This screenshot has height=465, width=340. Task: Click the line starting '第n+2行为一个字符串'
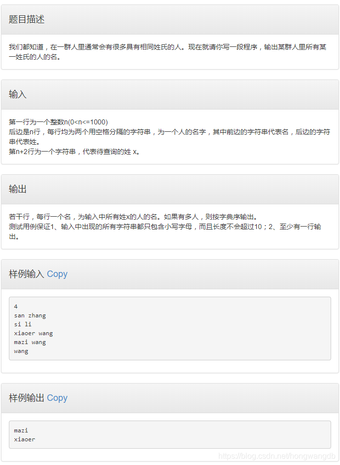click(x=74, y=152)
